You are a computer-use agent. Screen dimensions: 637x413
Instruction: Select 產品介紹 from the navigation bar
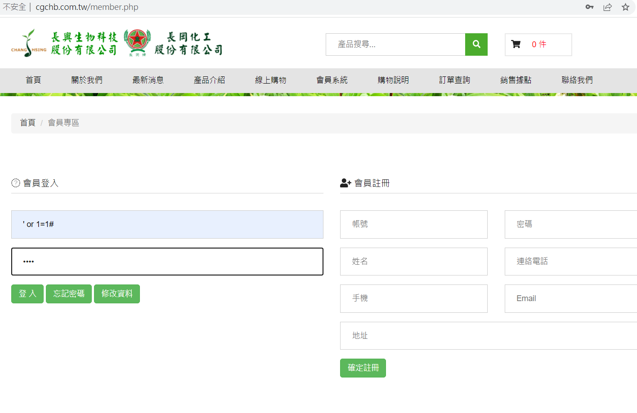coord(209,80)
